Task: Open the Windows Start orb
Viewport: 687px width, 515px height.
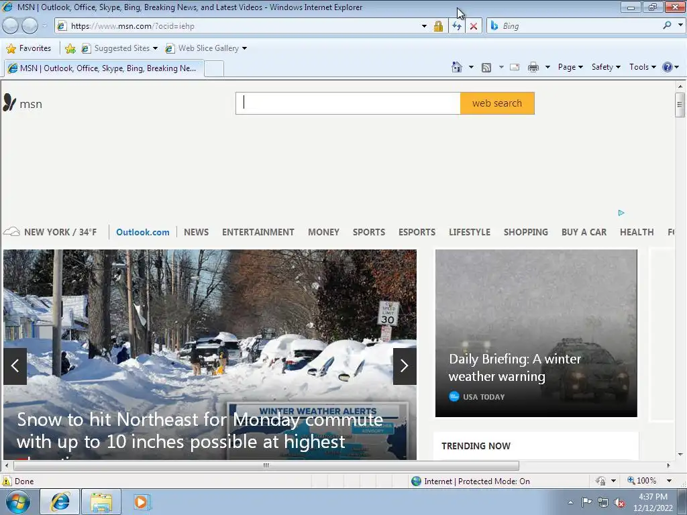Action: click(18, 502)
